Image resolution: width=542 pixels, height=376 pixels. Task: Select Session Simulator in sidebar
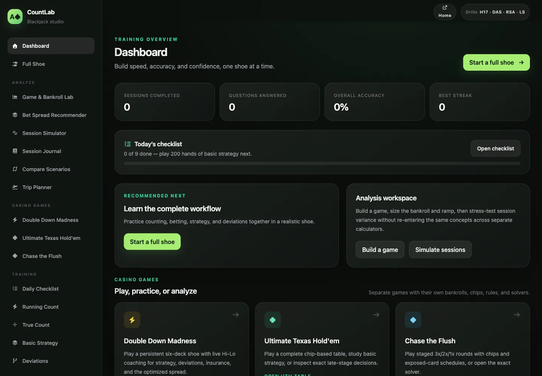pos(51,133)
